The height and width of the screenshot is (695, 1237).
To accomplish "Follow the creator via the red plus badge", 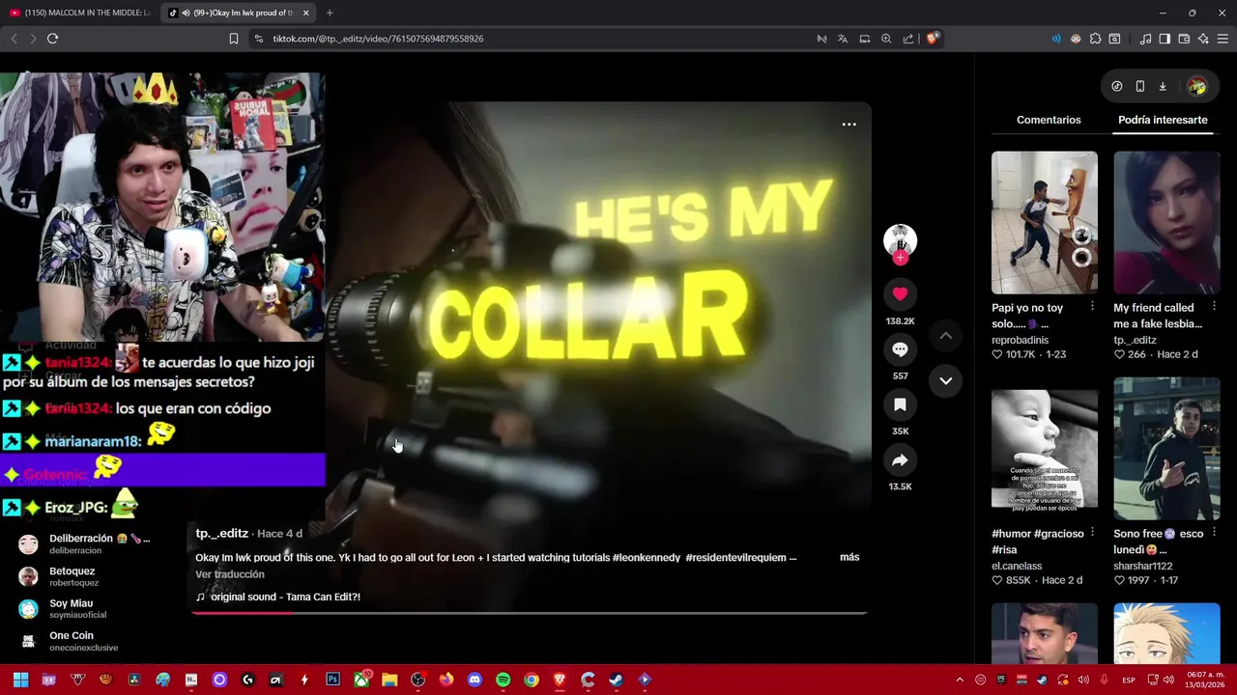I will (x=900, y=259).
